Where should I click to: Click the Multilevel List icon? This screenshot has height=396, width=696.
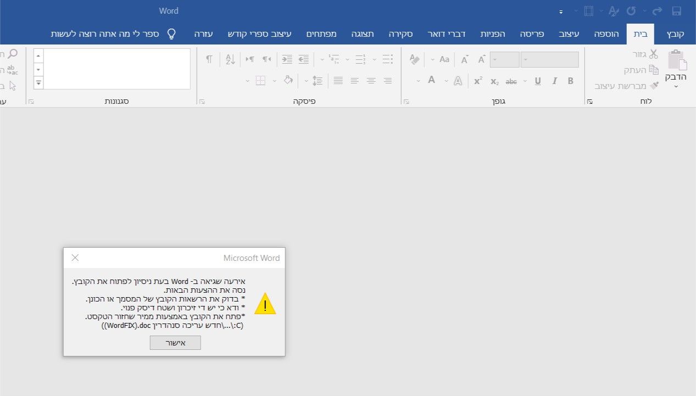[333, 59]
